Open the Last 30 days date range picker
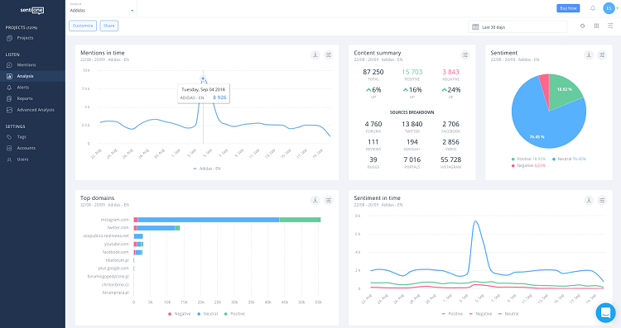Image resolution: width=621 pixels, height=328 pixels. click(x=517, y=27)
